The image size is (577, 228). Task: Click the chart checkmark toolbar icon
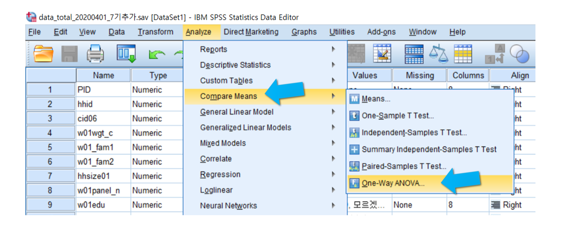coord(382,53)
